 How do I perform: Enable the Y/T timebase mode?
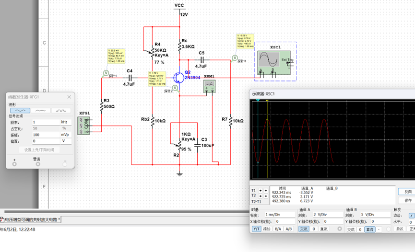tap(256, 229)
